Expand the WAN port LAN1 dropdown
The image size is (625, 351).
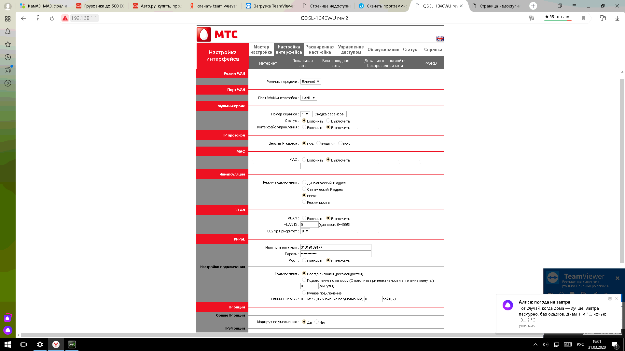click(308, 98)
